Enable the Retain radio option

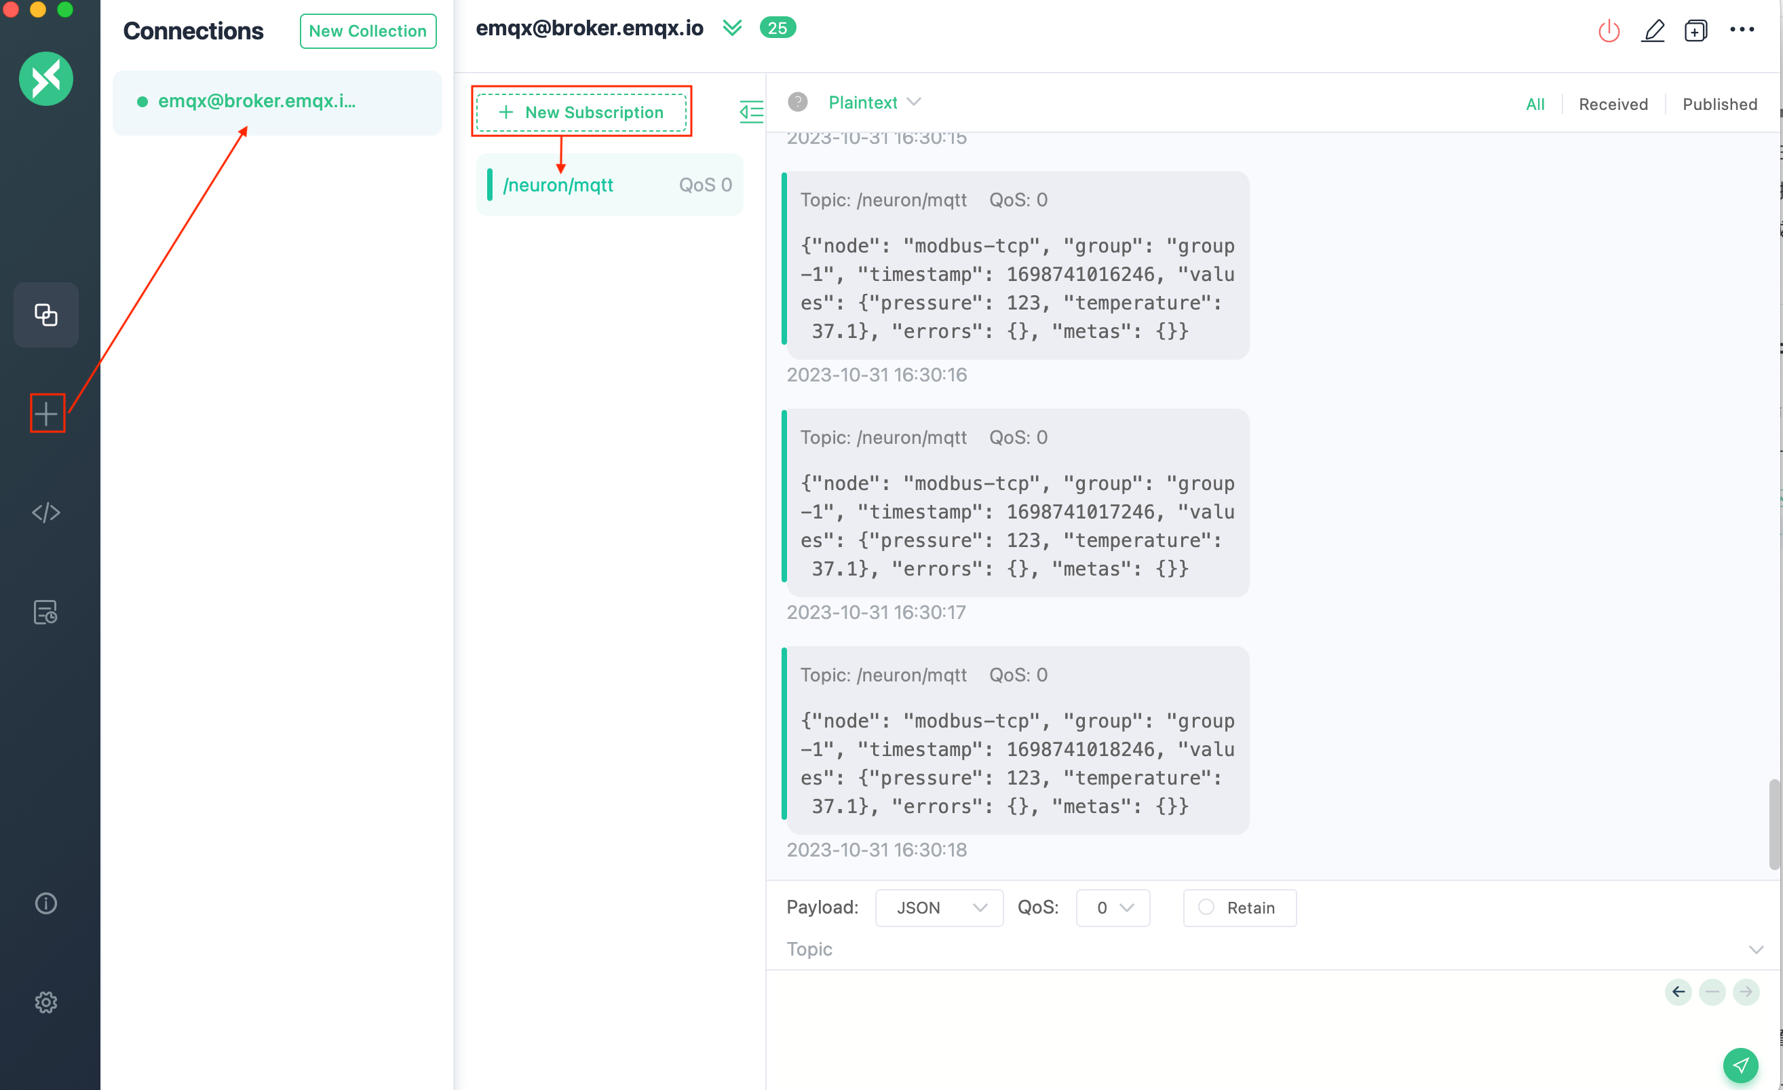coord(1206,907)
